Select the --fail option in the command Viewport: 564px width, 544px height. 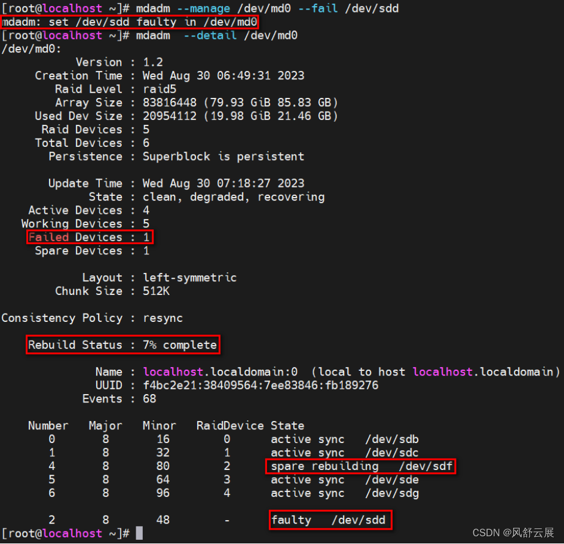tap(317, 8)
